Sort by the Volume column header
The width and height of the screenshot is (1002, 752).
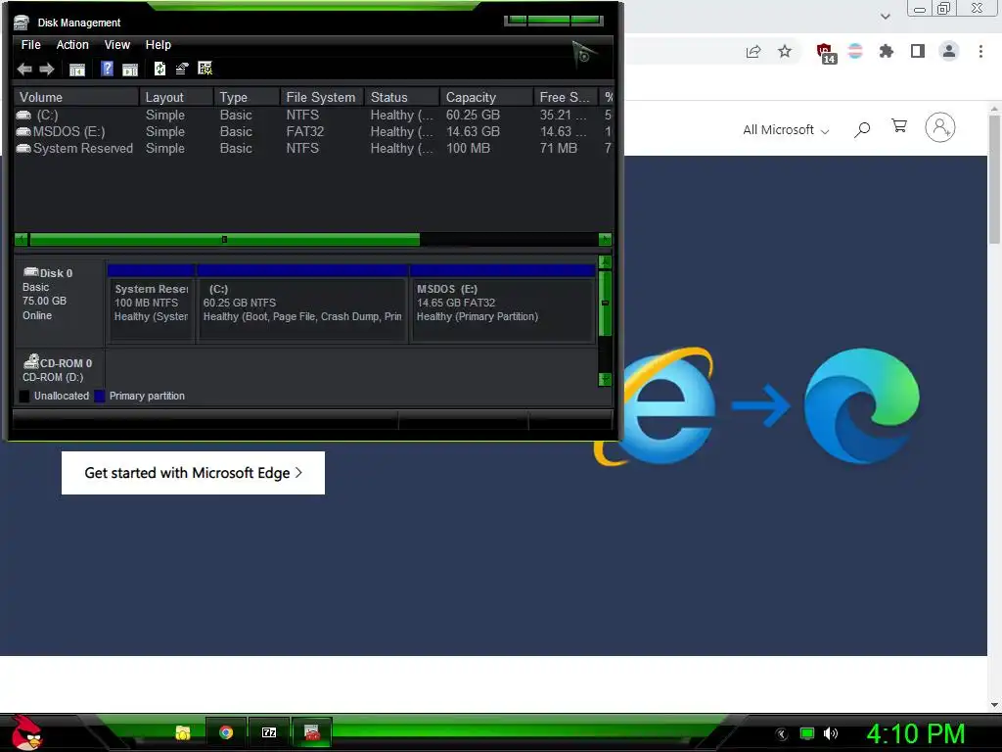pos(76,97)
